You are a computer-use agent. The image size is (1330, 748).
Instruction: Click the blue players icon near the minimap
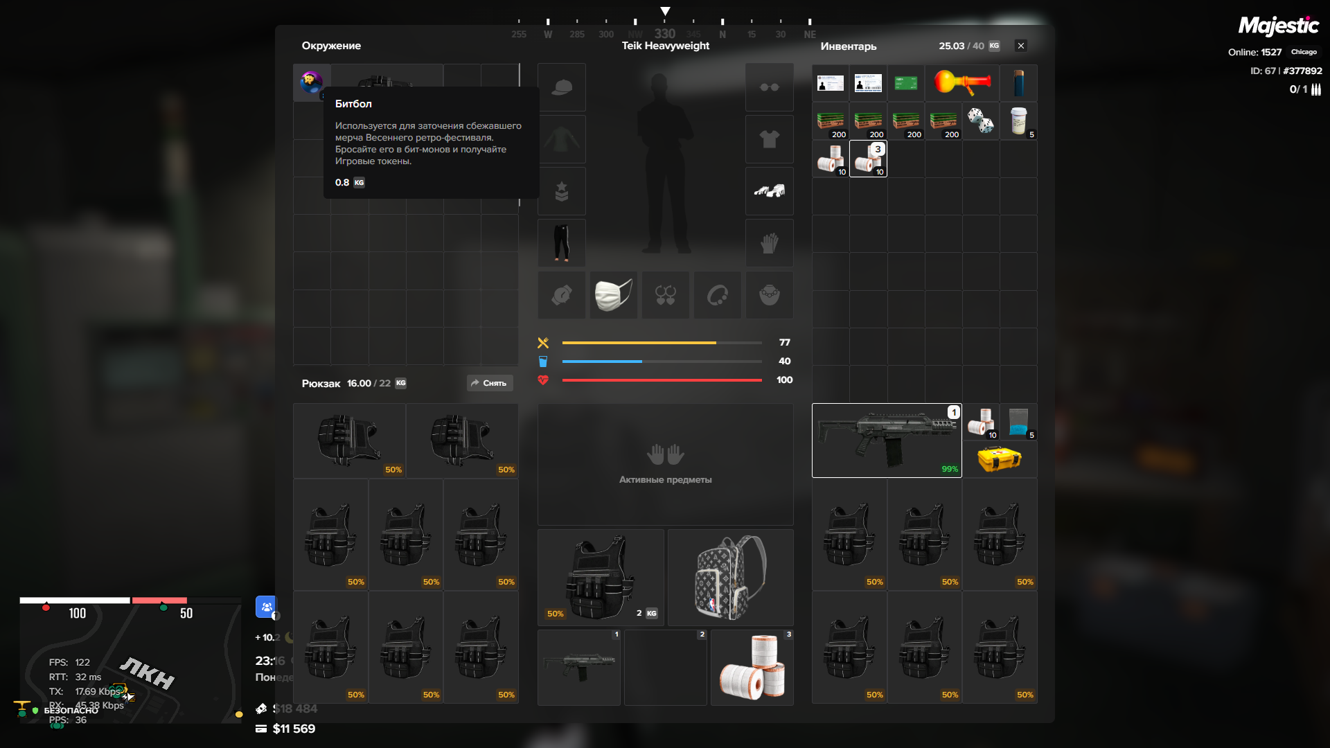pos(266,607)
